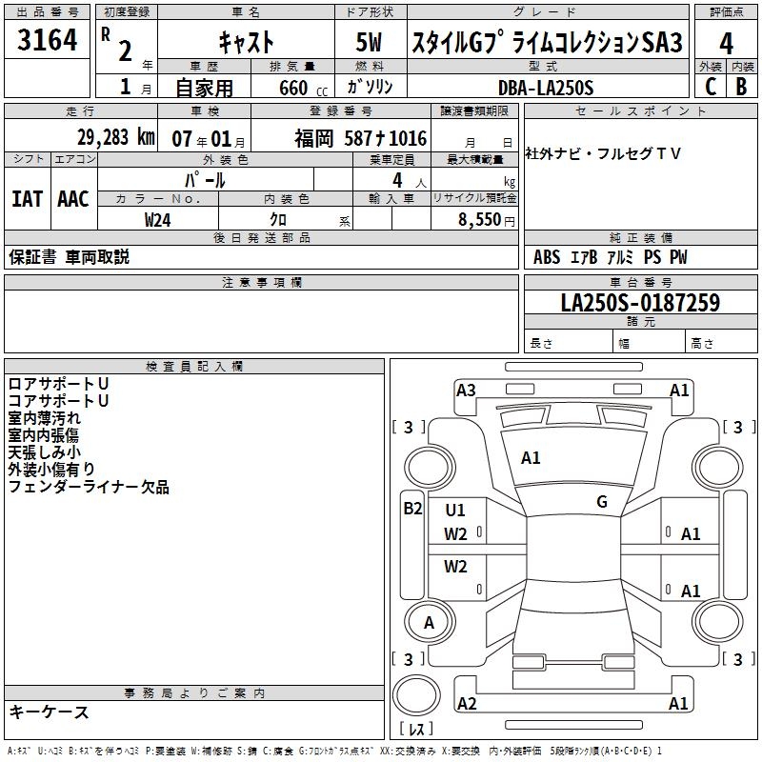Select the overall evaluation score 4
The image size is (762, 762).
pos(727,44)
